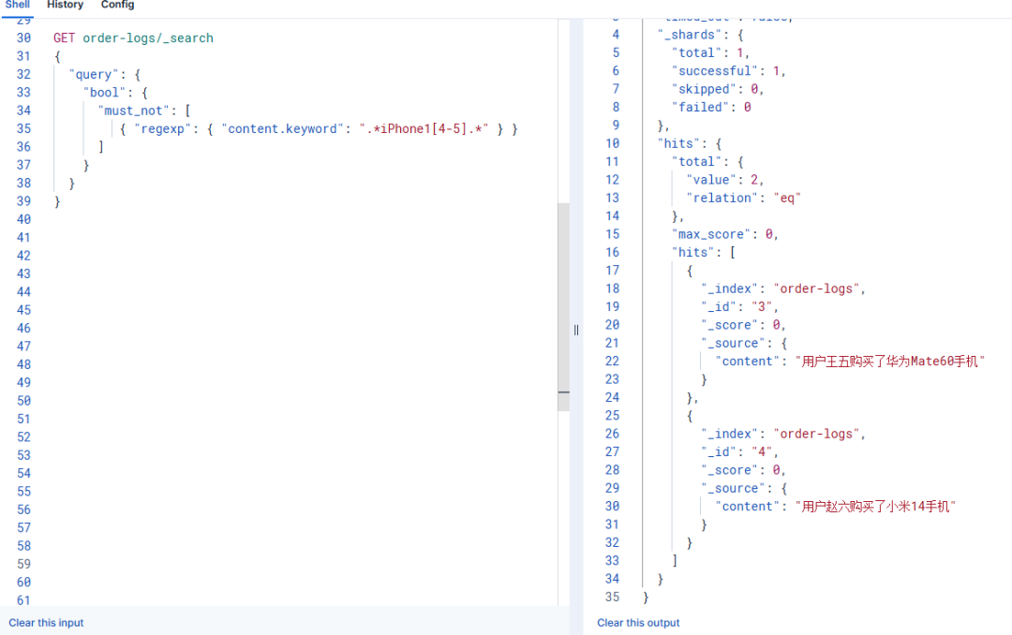
Task: Place cursor on GET order-logs/_search request line
Action: pos(133,38)
